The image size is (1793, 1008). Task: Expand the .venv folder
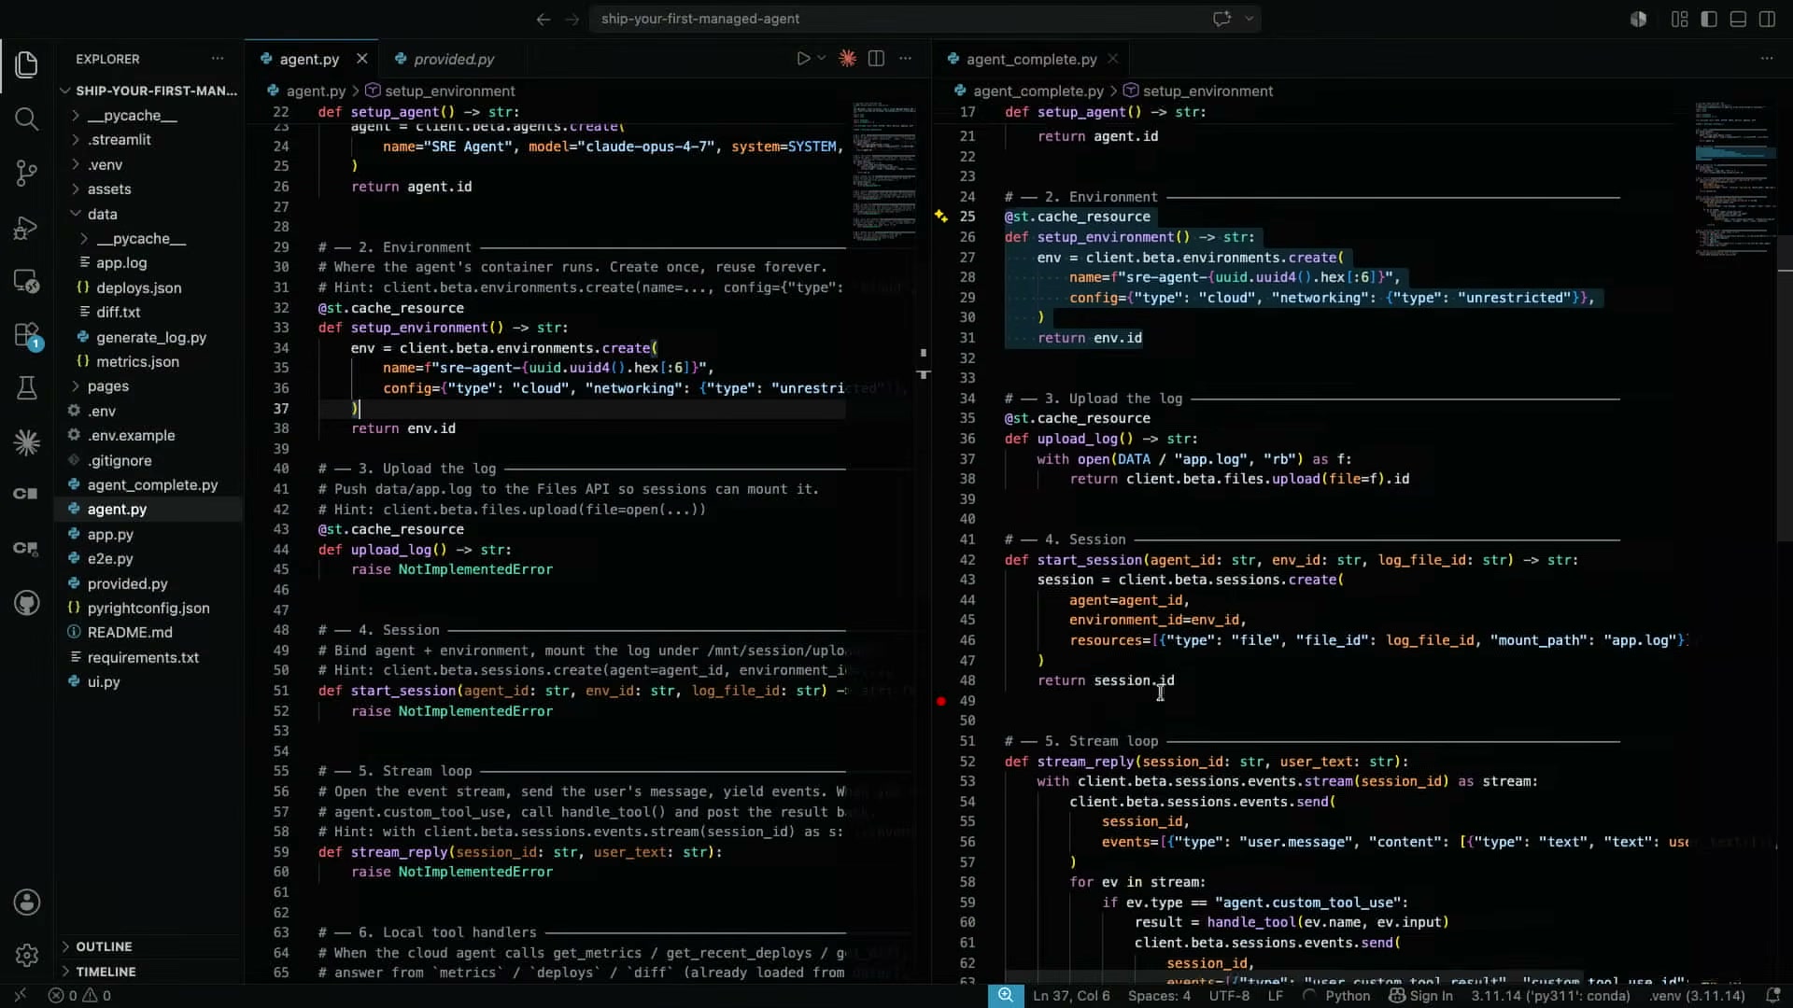coord(105,164)
